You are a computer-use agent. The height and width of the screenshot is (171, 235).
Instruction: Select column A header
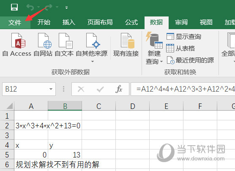(x=31, y=106)
